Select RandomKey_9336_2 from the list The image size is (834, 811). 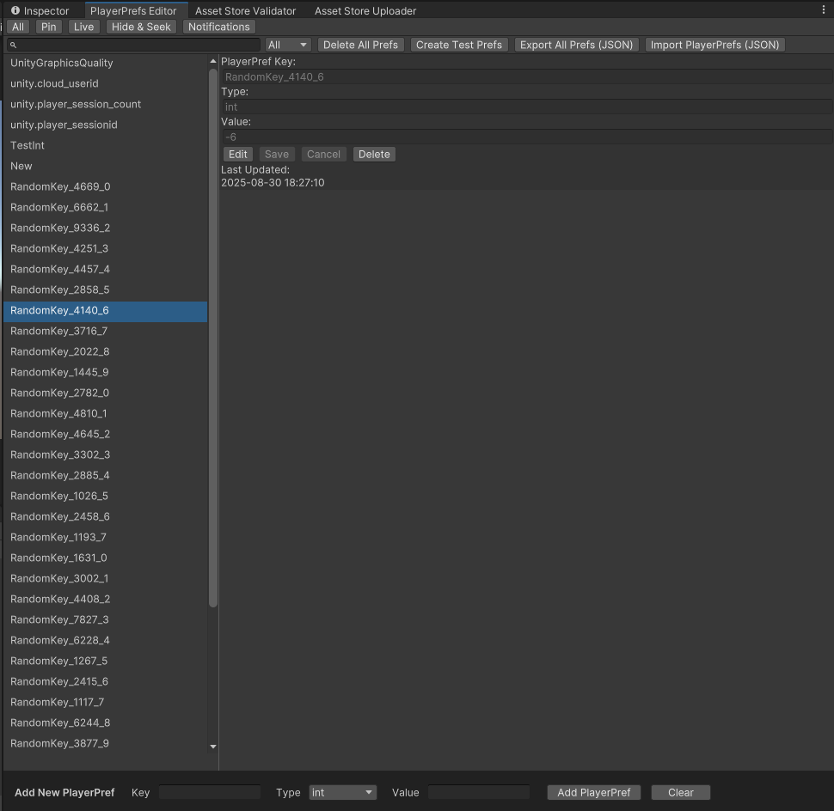click(58, 228)
